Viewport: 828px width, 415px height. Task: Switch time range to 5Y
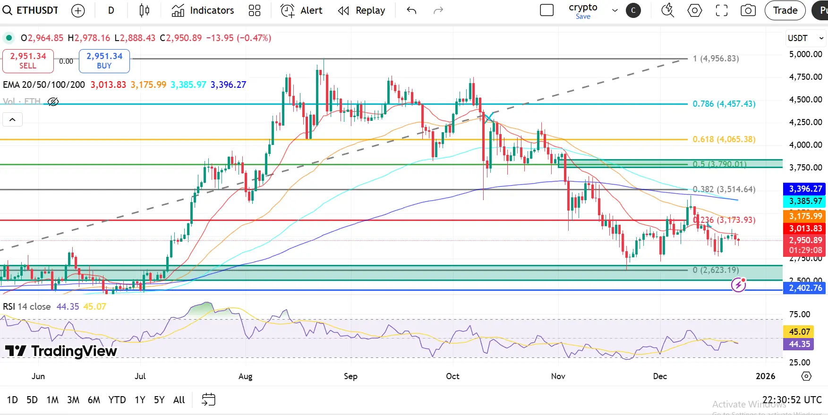159,400
